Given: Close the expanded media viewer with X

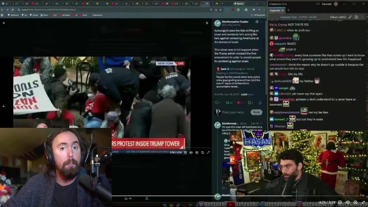Looking at the screenshot, I should coord(4,23).
